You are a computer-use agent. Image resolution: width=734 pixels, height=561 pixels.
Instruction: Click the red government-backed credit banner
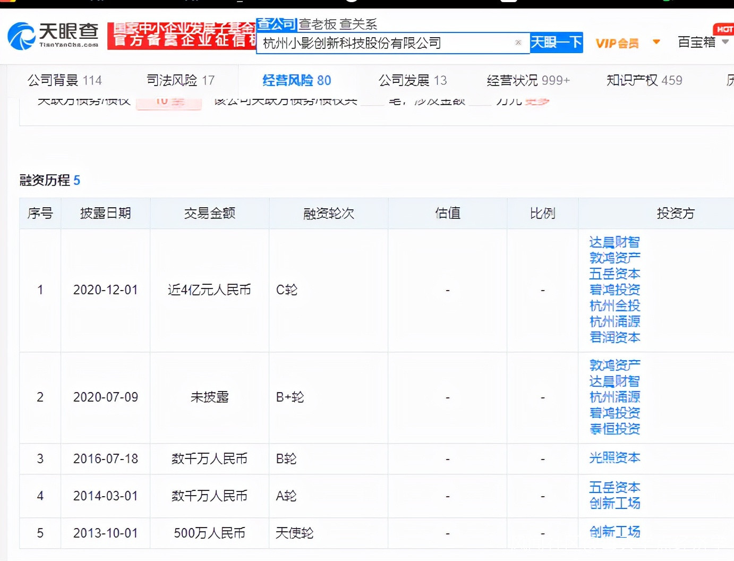pyautogui.click(x=182, y=36)
